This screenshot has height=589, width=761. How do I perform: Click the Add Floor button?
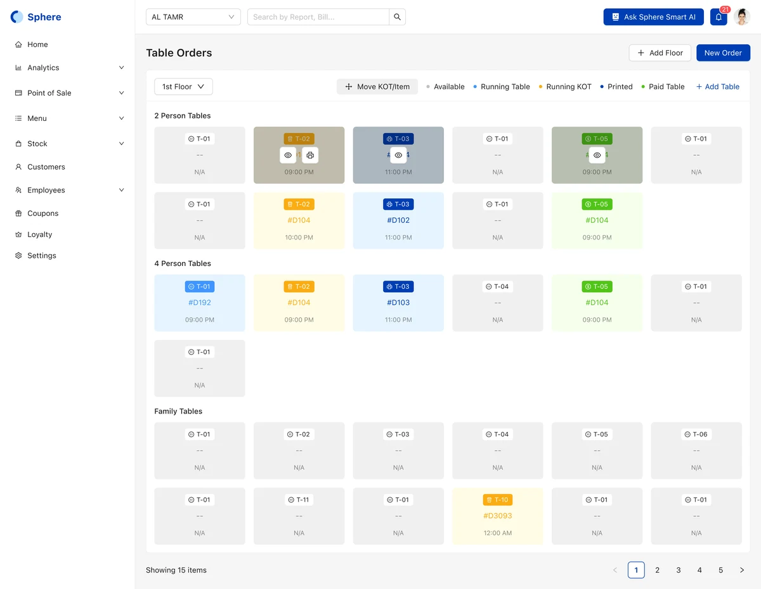point(660,53)
